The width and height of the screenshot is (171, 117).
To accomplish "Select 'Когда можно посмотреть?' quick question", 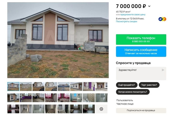I will coord(133,92).
